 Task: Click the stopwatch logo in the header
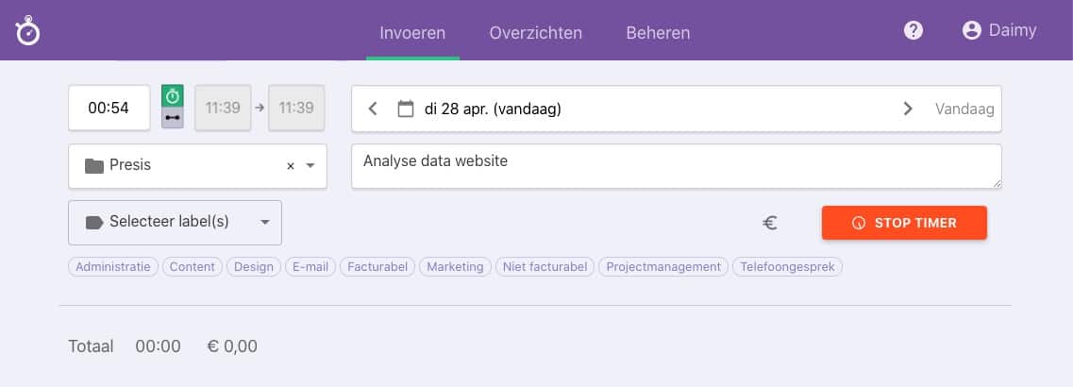(27, 31)
